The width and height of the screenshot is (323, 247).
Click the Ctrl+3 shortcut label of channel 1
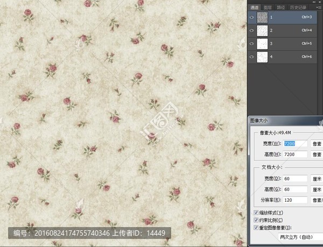click(x=307, y=17)
